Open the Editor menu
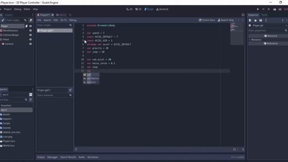Screen dimensions: 288x162 tap(27, 9)
